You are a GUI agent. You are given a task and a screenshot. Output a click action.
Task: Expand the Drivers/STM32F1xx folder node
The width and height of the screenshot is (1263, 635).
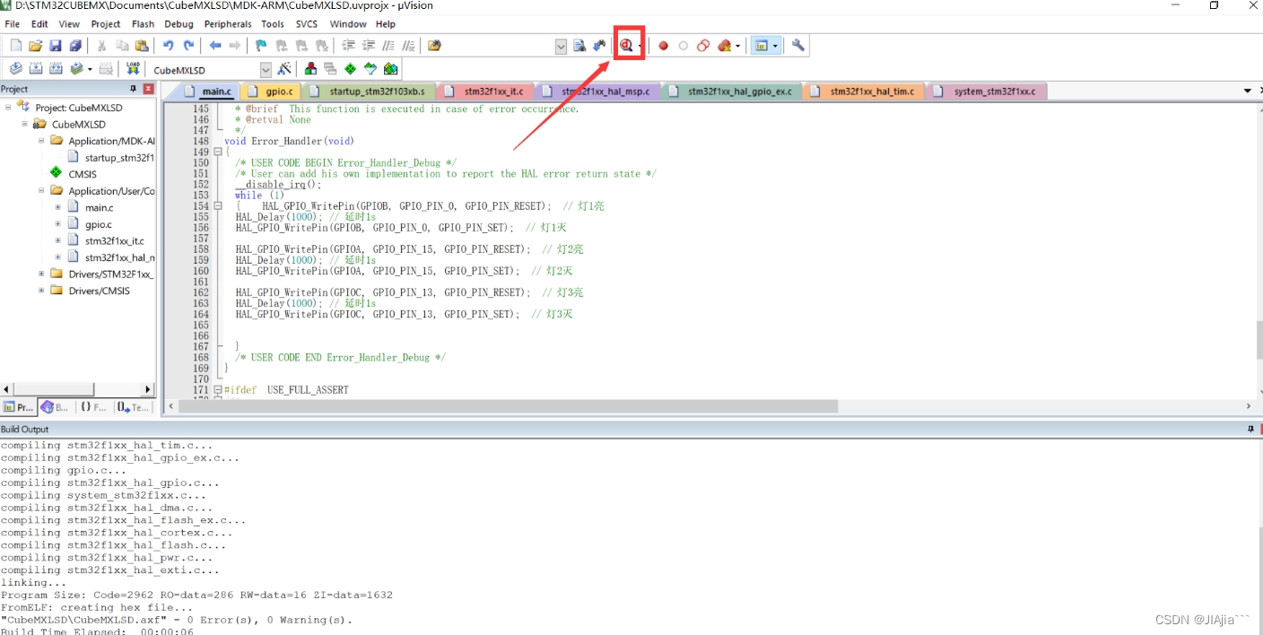click(41, 274)
